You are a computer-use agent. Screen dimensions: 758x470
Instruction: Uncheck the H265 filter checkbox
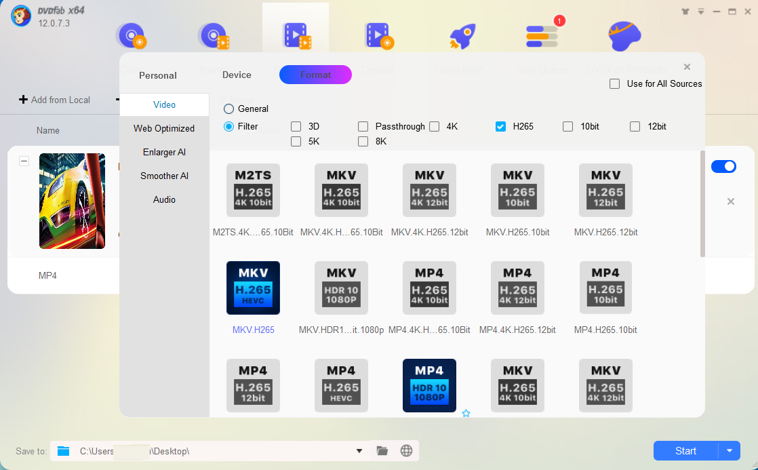pyautogui.click(x=501, y=126)
